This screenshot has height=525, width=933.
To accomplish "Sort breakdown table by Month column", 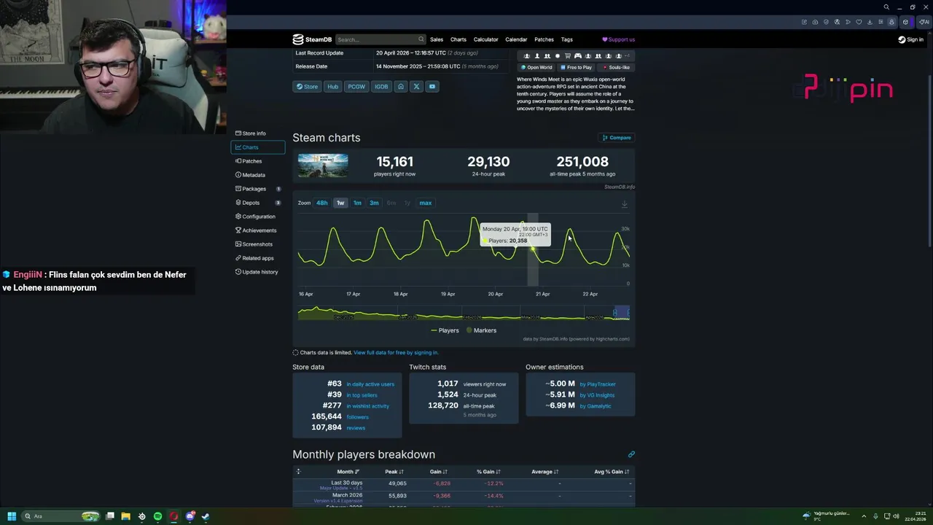I will (x=348, y=472).
